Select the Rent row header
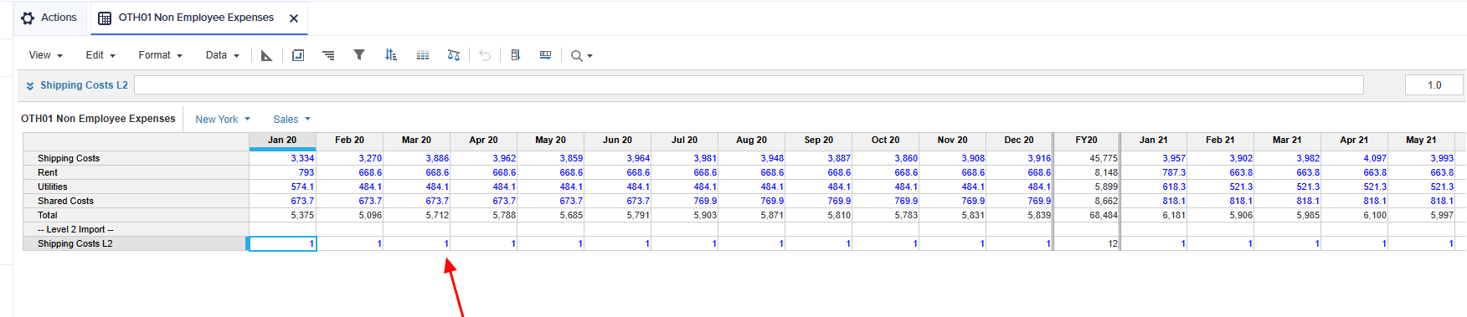The height and width of the screenshot is (317, 1467). (136, 172)
